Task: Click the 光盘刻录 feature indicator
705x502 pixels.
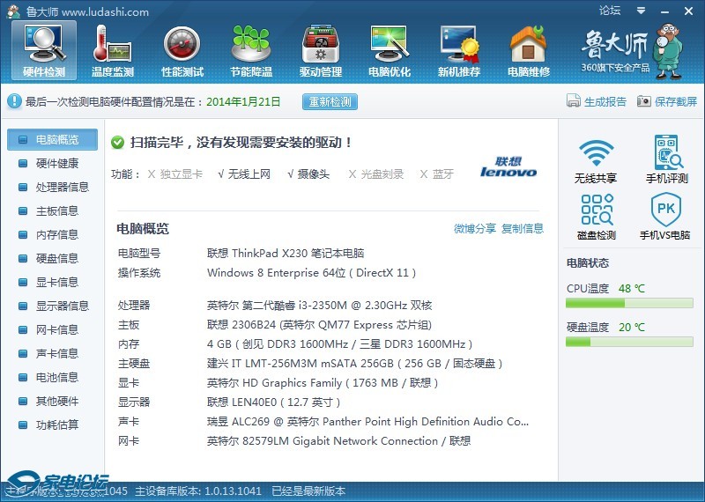Action: [376, 173]
